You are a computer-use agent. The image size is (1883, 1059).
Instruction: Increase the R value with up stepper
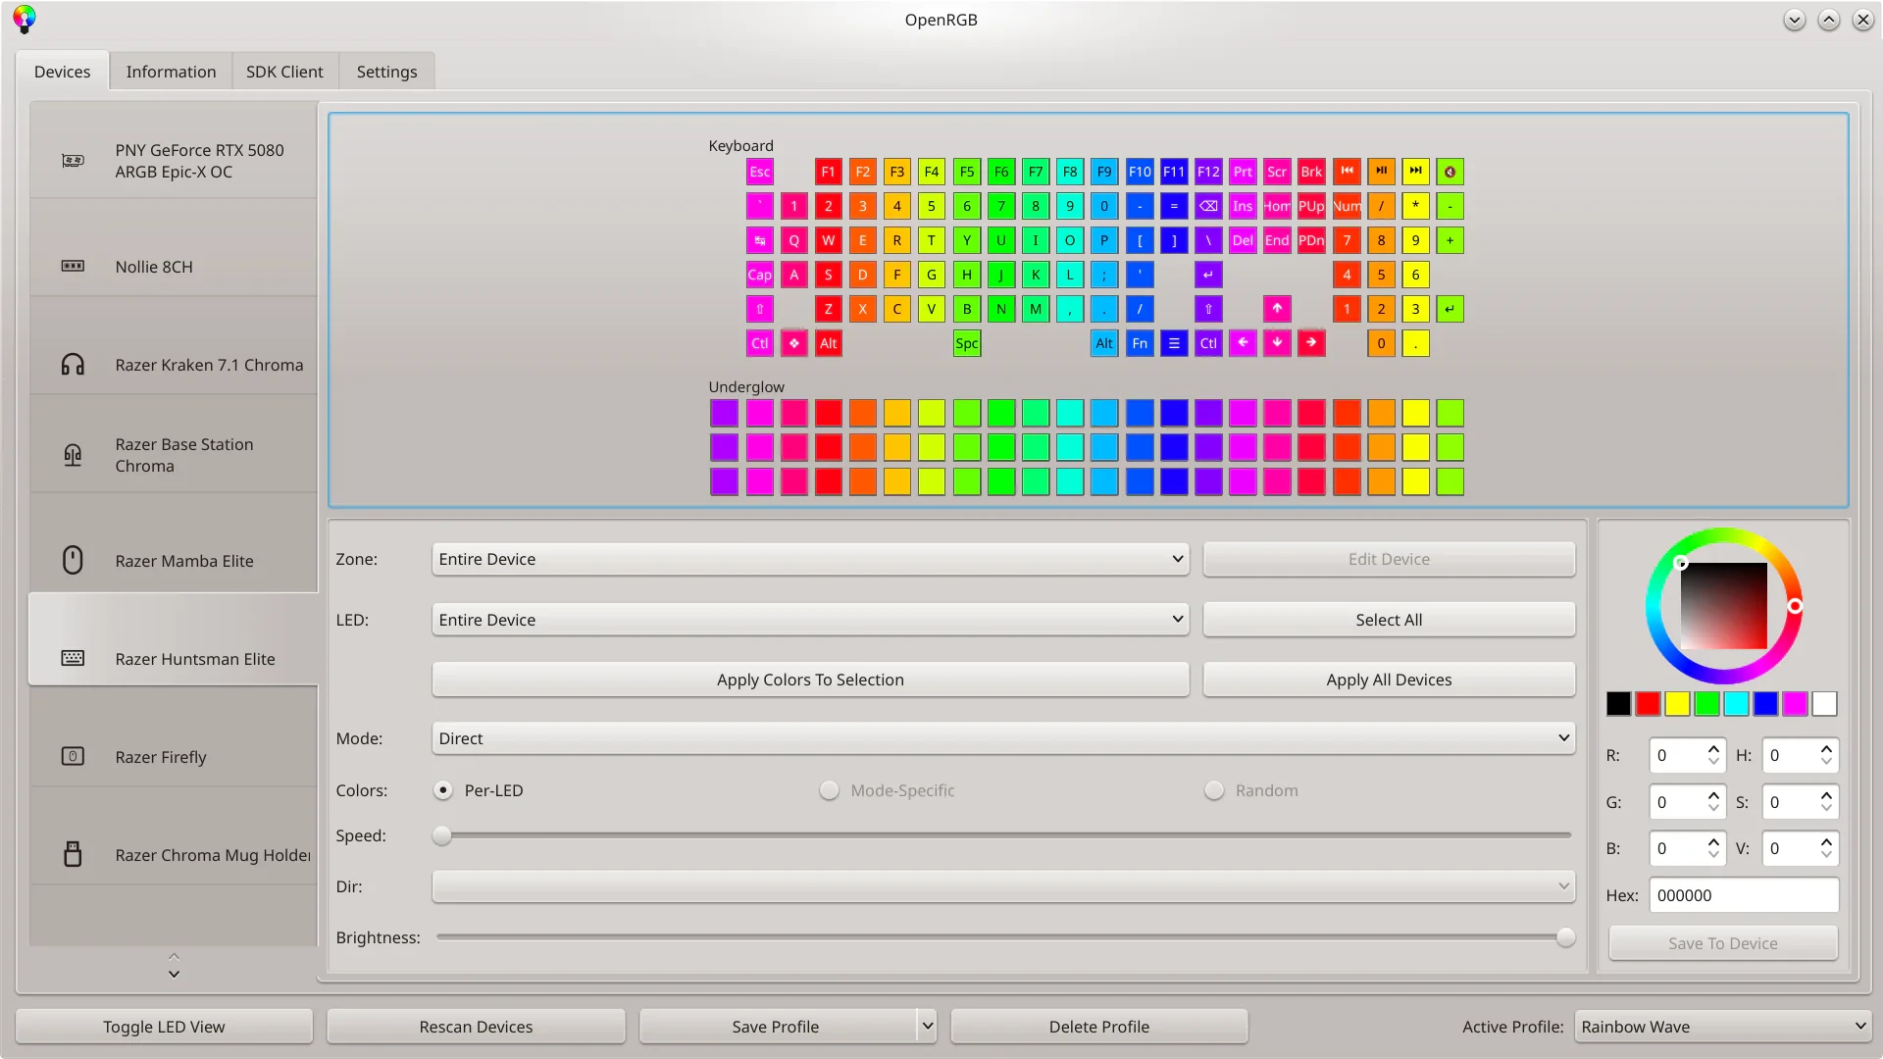tap(1713, 749)
